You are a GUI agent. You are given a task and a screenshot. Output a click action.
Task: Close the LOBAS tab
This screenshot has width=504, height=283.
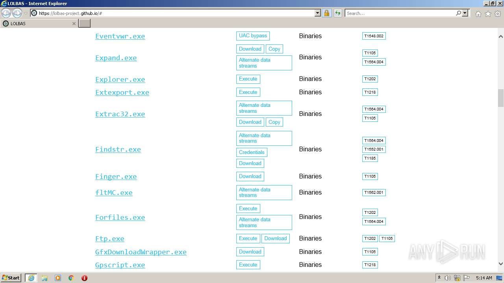tap(74, 24)
